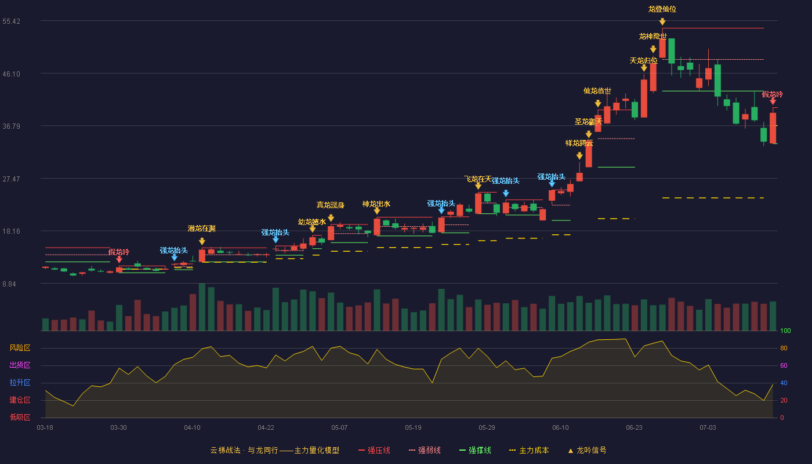The width and height of the screenshot is (812, 464).
Task: Click the 强弱线 legend label
Action: click(429, 450)
